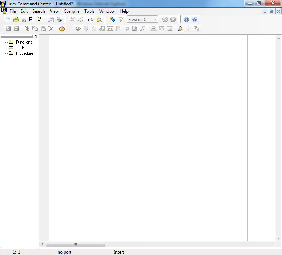Viewport: 282px width, 255px height.
Task: Open the send messages envelope icon
Action: tap(153, 28)
